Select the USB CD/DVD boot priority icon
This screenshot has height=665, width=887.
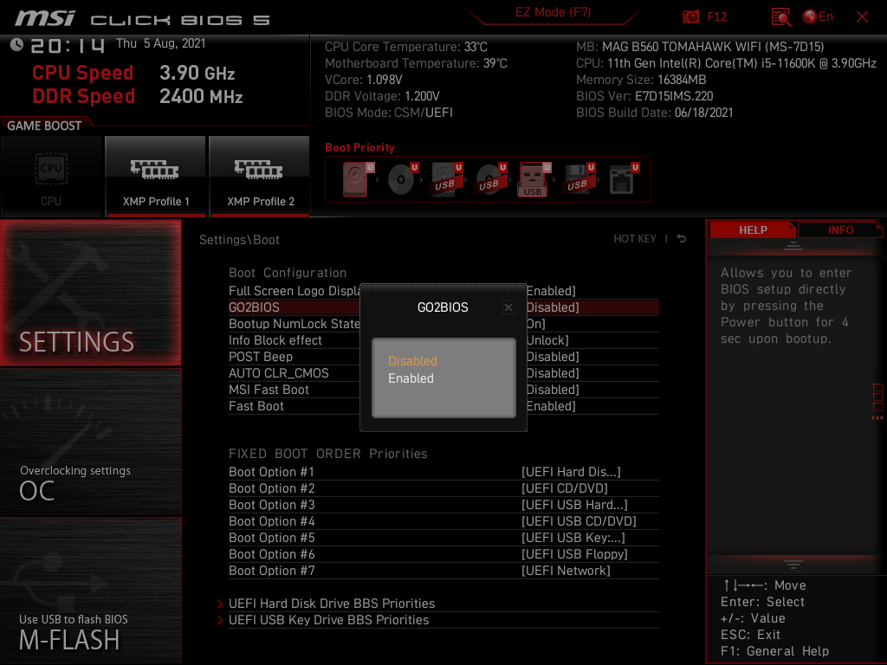(490, 179)
